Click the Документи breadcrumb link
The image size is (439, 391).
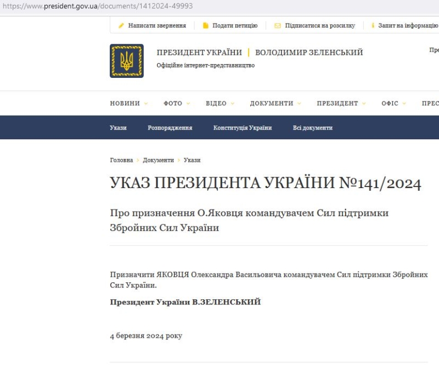158,160
